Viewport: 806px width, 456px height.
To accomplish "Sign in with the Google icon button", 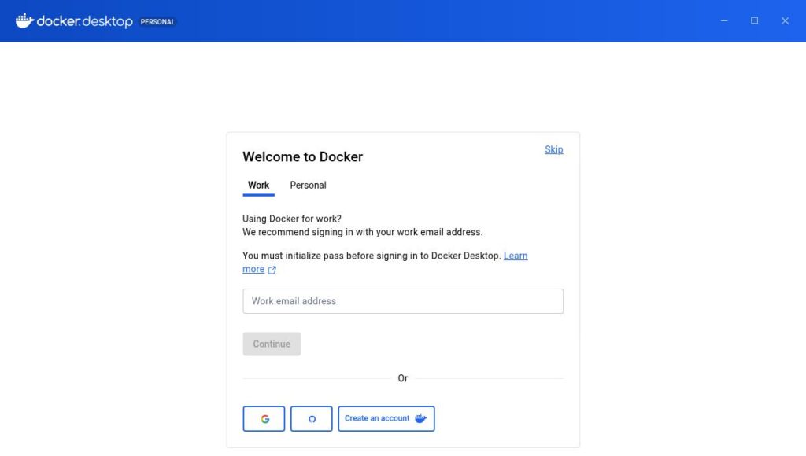I will (264, 419).
